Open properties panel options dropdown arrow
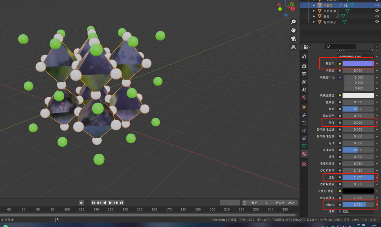The image size is (381, 227). [x=377, y=47]
